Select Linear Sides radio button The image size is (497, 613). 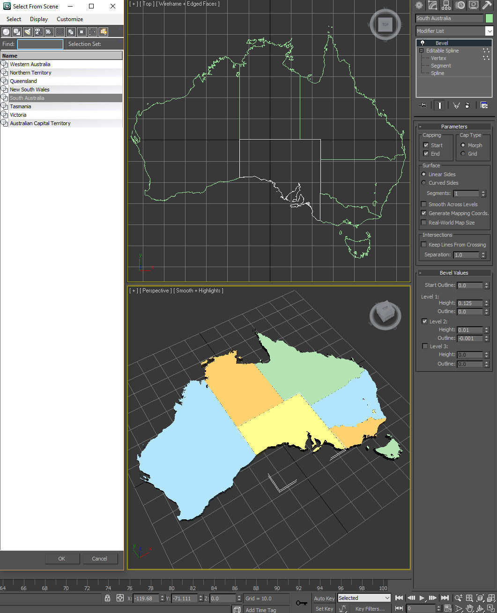coord(424,174)
